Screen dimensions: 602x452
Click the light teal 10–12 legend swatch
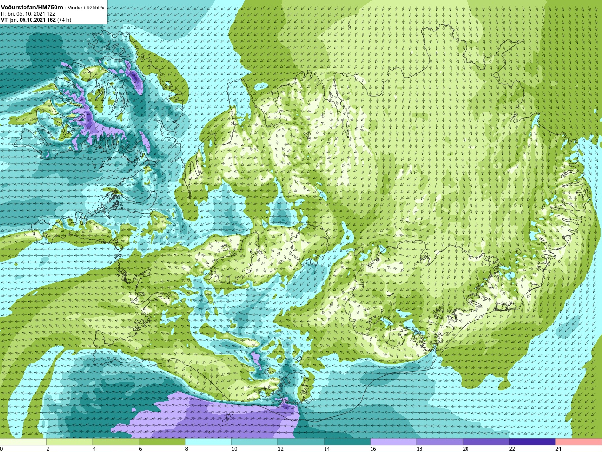254,442
